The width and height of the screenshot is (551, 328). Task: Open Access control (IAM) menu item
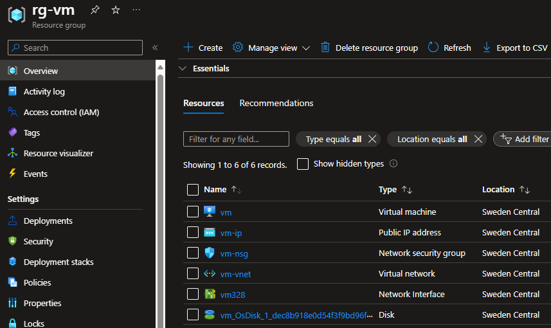[x=61, y=112]
